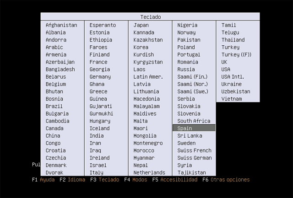This screenshot has width=293, height=198.
Task: Pick the Dvorak keyboard layout
Action: pos(54,172)
